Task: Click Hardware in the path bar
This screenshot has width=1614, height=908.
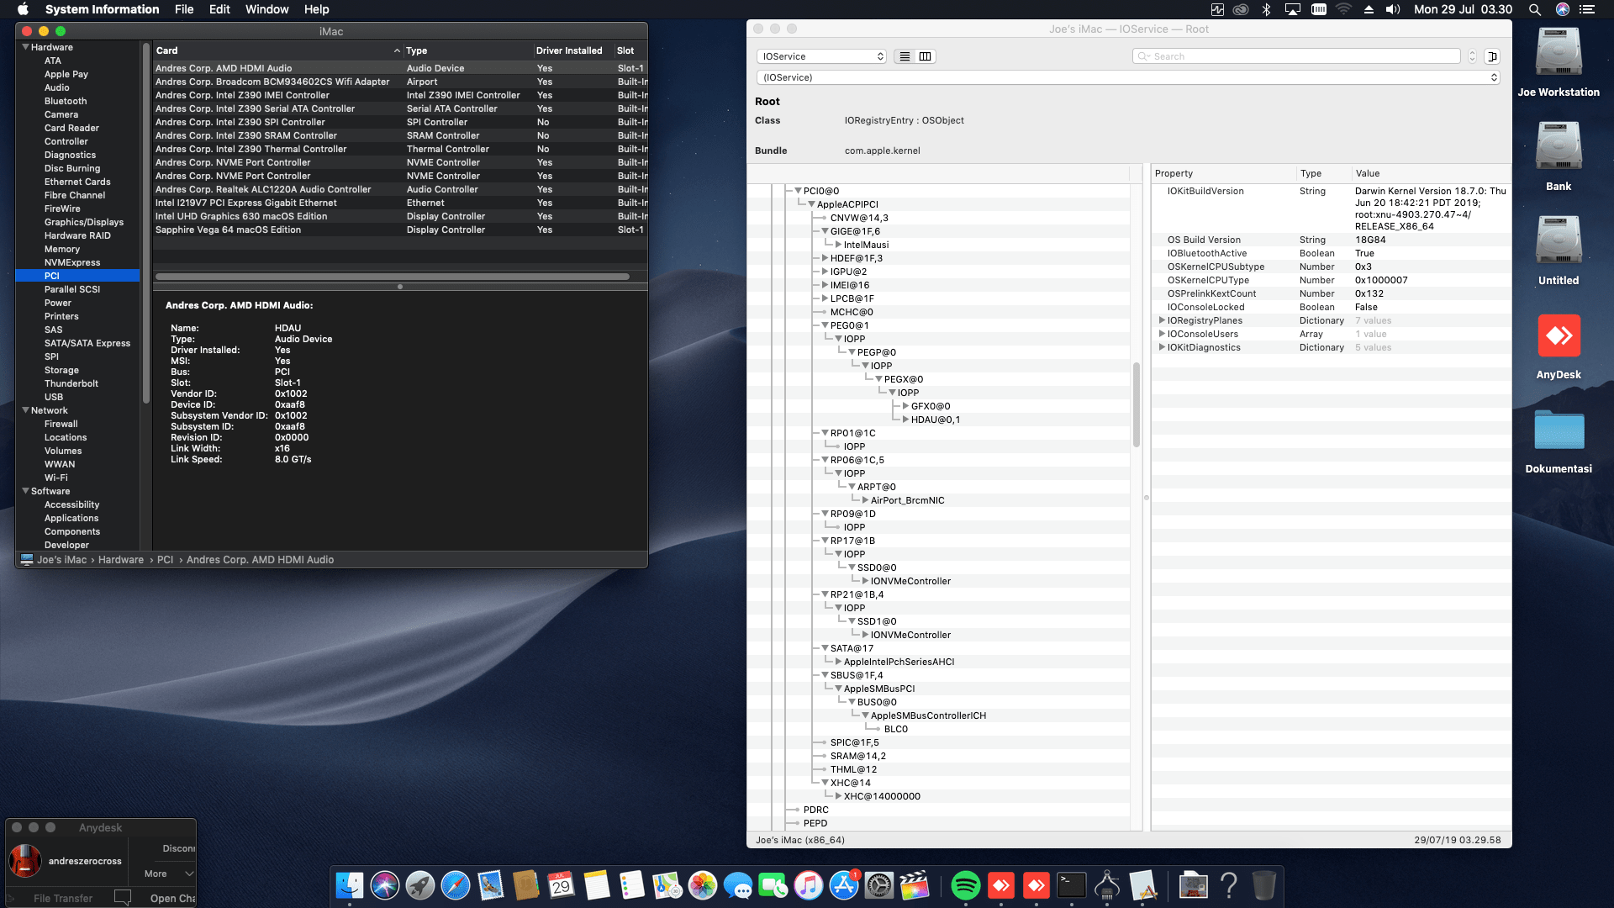Action: (x=121, y=560)
